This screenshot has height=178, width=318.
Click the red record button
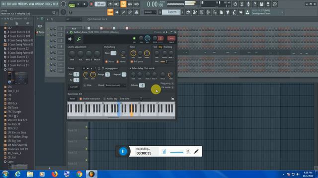pos(91,4)
